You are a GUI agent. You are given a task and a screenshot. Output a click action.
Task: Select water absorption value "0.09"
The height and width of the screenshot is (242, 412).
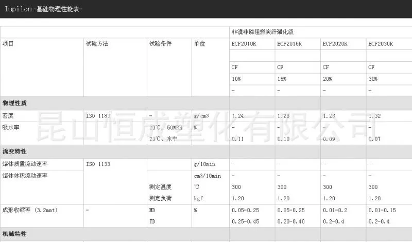pos(329,139)
